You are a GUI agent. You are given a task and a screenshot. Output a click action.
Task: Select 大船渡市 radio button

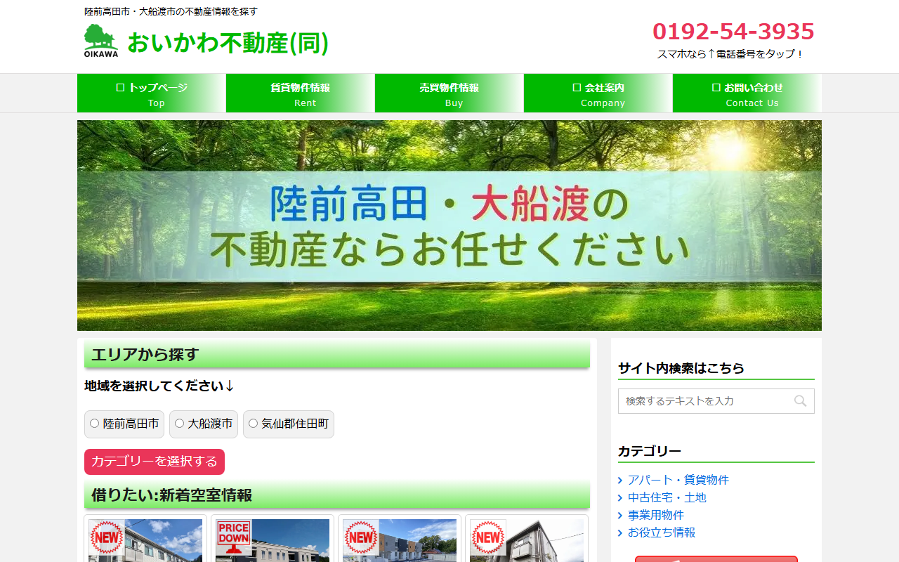[179, 424]
